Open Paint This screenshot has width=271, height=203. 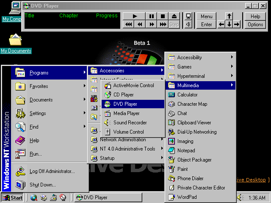click(200, 169)
